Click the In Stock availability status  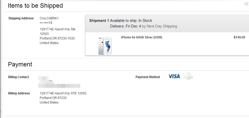pyautogui.click(x=145, y=21)
